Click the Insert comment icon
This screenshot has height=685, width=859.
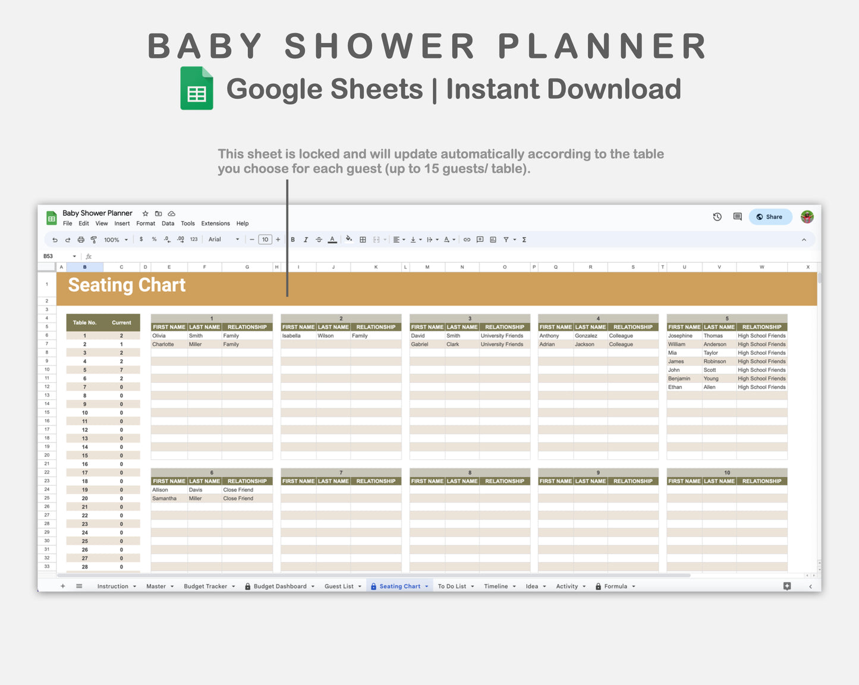pos(479,239)
